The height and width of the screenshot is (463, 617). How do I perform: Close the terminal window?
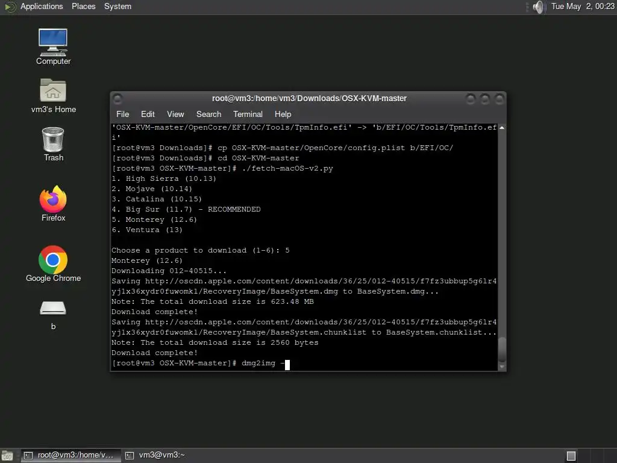[499, 98]
